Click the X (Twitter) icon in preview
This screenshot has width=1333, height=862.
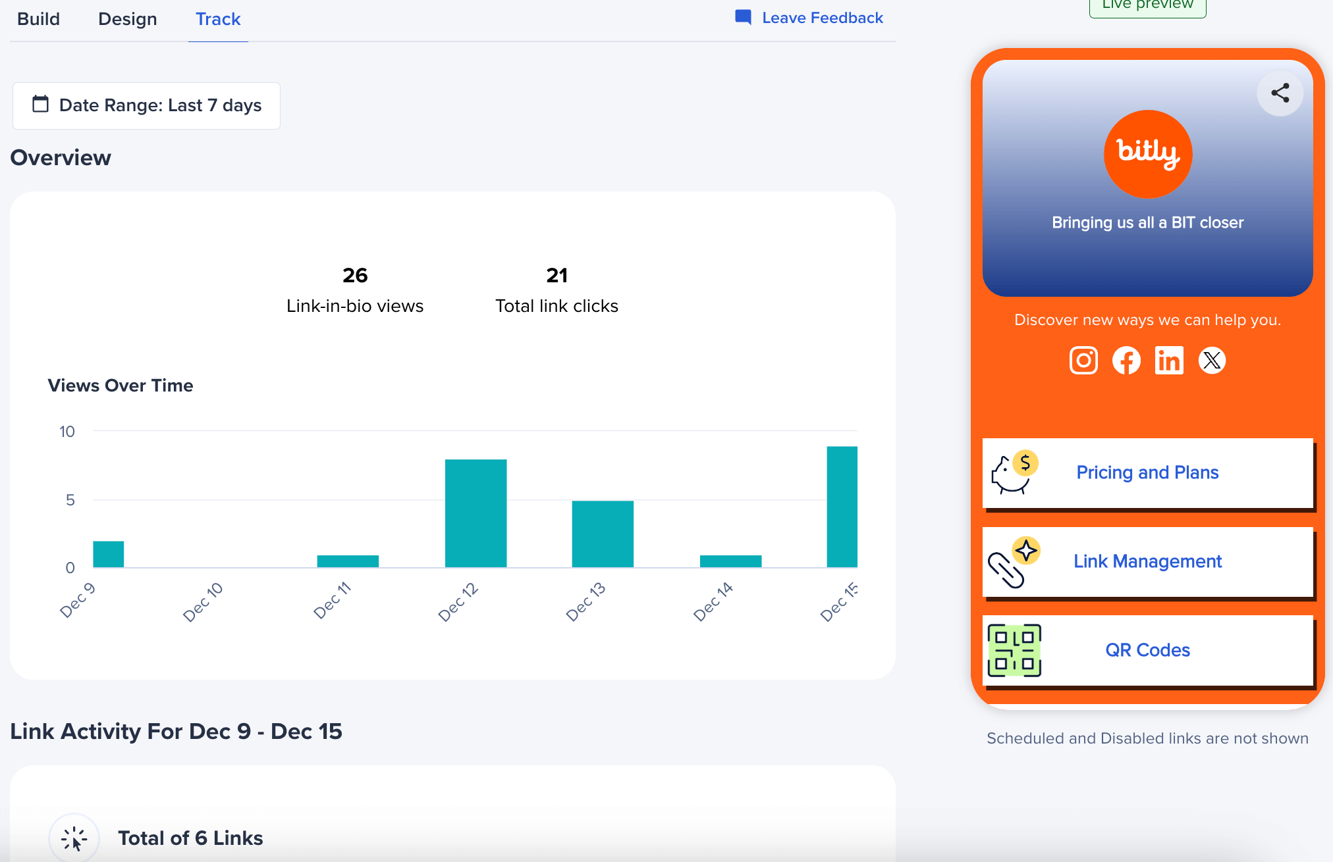coord(1212,361)
